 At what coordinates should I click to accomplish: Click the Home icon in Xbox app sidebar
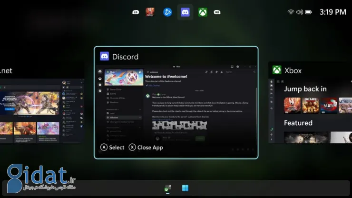tap(272, 85)
